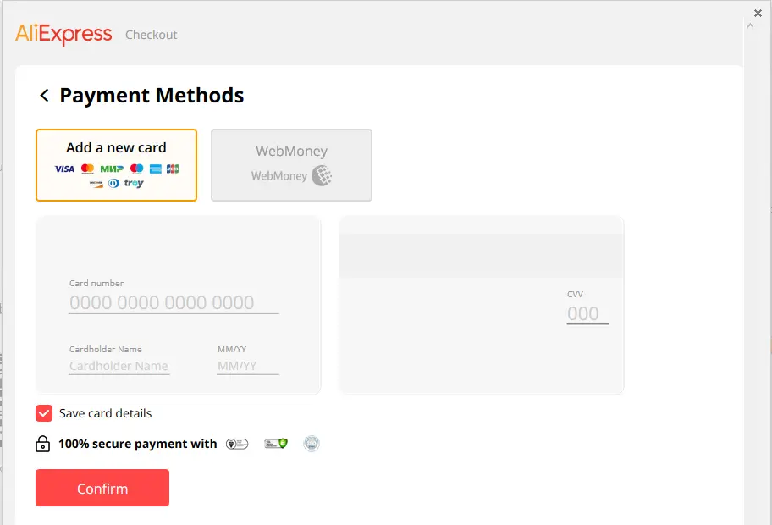Focus the Card number field
This screenshot has height=525, width=772.
174,302
